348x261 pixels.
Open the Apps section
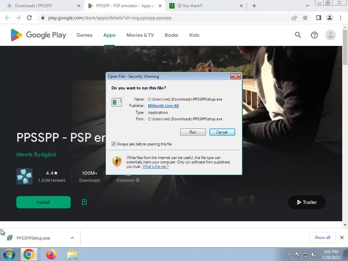tap(109, 35)
